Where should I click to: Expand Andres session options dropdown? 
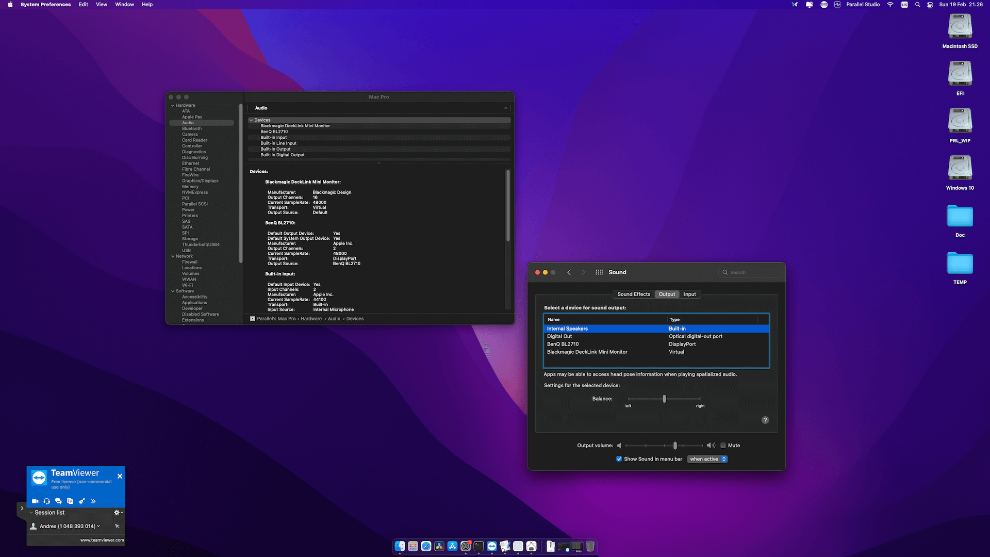(98, 526)
